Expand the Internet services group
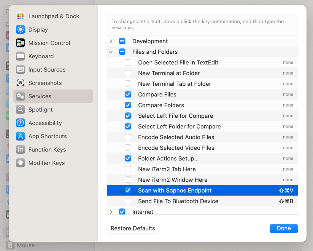 (111, 212)
